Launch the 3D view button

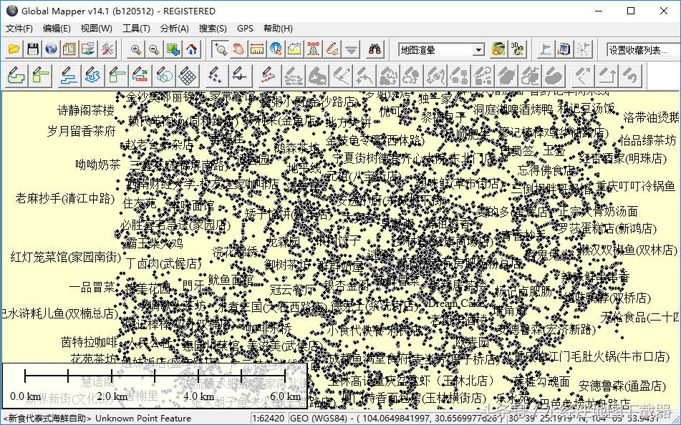click(518, 49)
